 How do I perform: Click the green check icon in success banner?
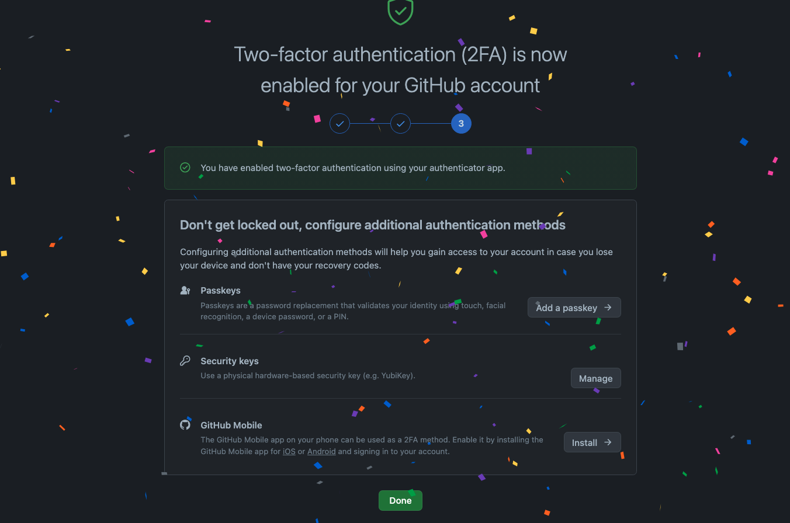pos(185,168)
